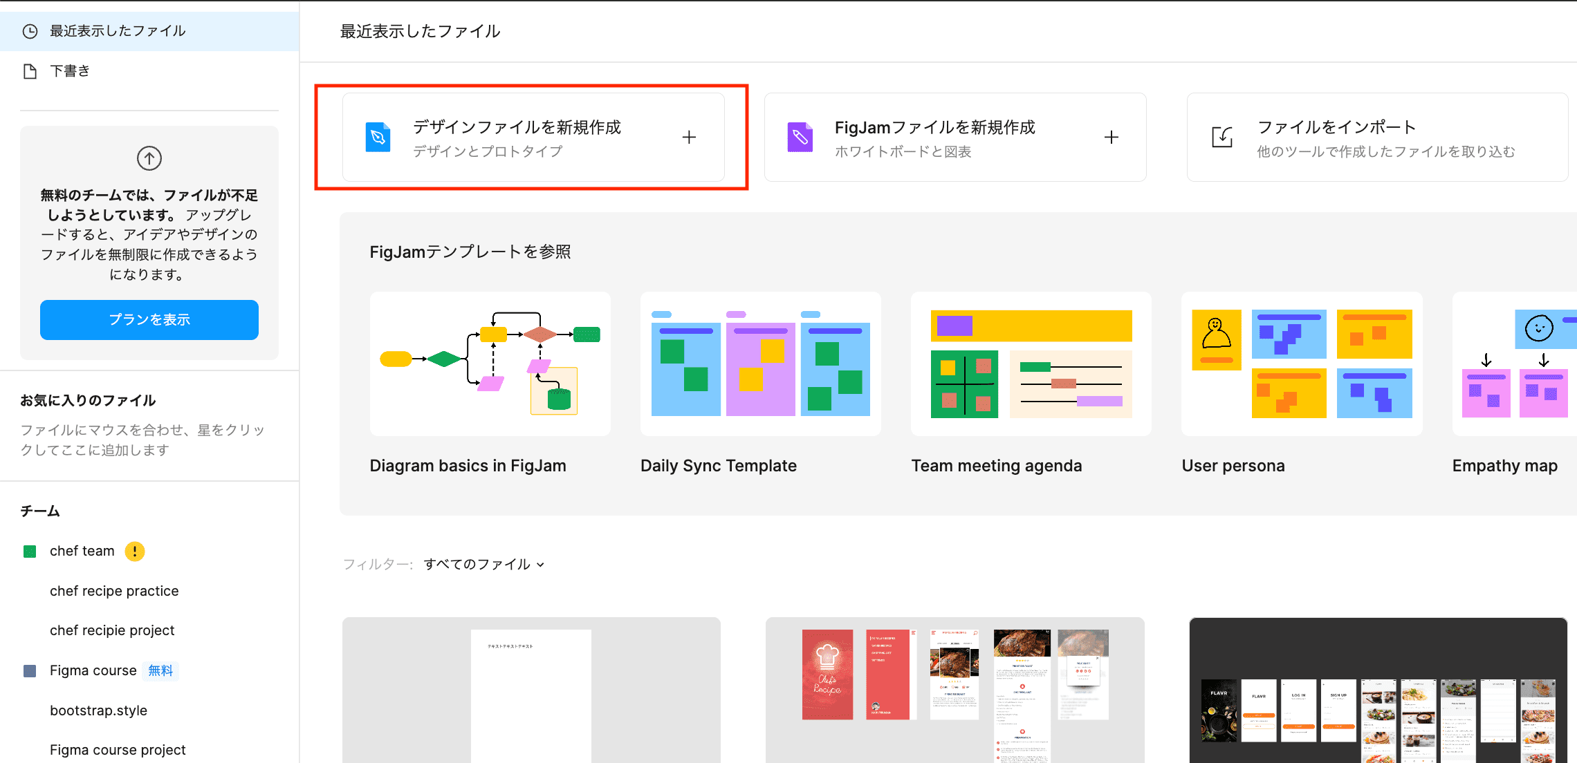Open the Chef's Recipe red screens file
The height and width of the screenshot is (763, 1577).
(x=955, y=690)
